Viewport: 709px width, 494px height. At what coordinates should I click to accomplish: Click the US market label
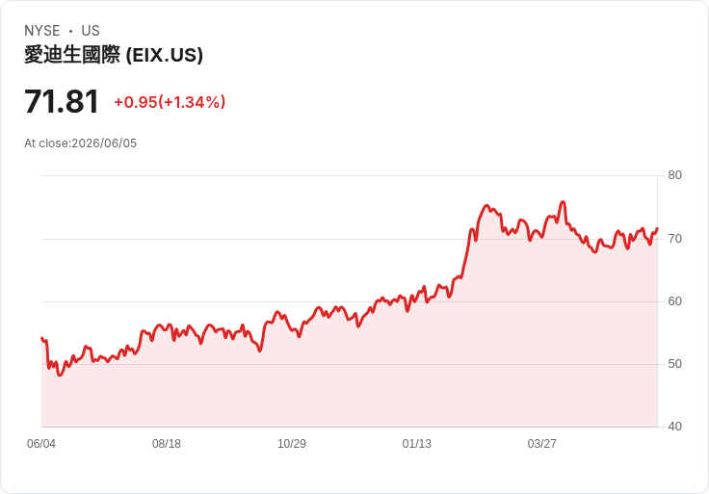(x=91, y=31)
